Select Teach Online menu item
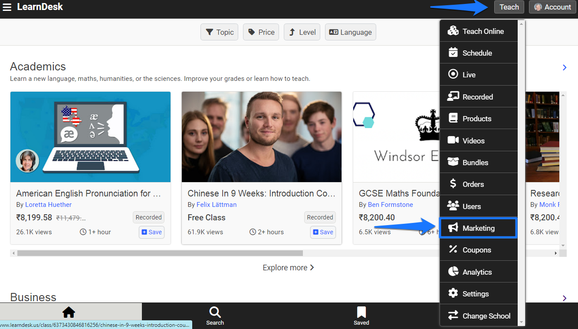The height and width of the screenshot is (329, 578). click(479, 31)
